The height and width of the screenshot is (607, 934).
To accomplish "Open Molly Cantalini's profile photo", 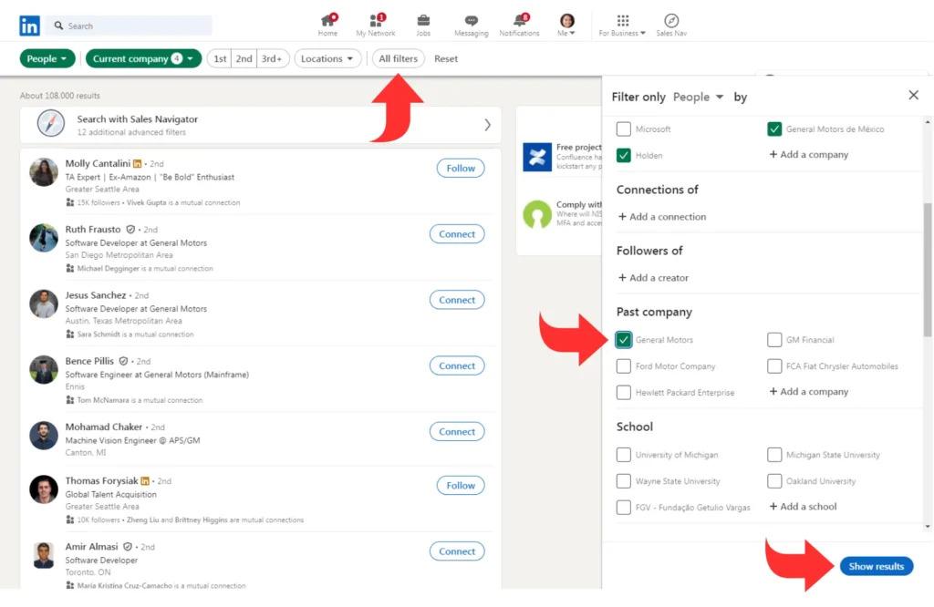I will 44,172.
